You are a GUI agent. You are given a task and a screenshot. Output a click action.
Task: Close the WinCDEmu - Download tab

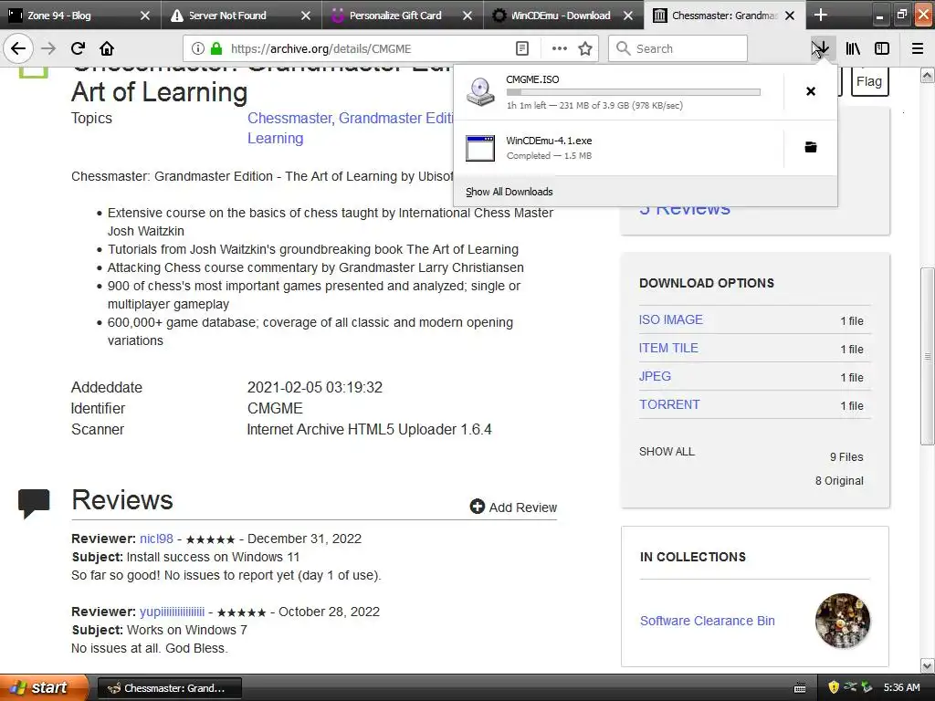pyautogui.click(x=628, y=16)
